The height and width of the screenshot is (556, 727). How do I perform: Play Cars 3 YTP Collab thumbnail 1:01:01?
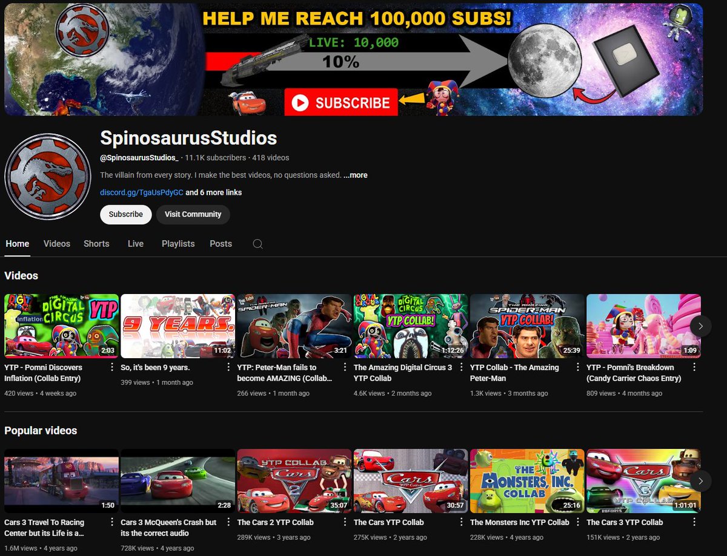tap(643, 481)
